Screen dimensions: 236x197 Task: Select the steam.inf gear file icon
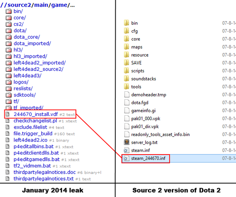tap(127, 150)
